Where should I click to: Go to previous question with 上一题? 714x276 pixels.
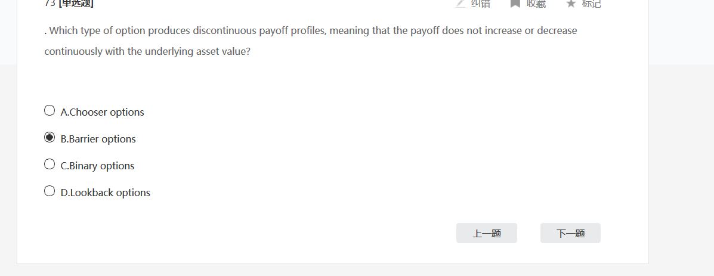tap(486, 233)
